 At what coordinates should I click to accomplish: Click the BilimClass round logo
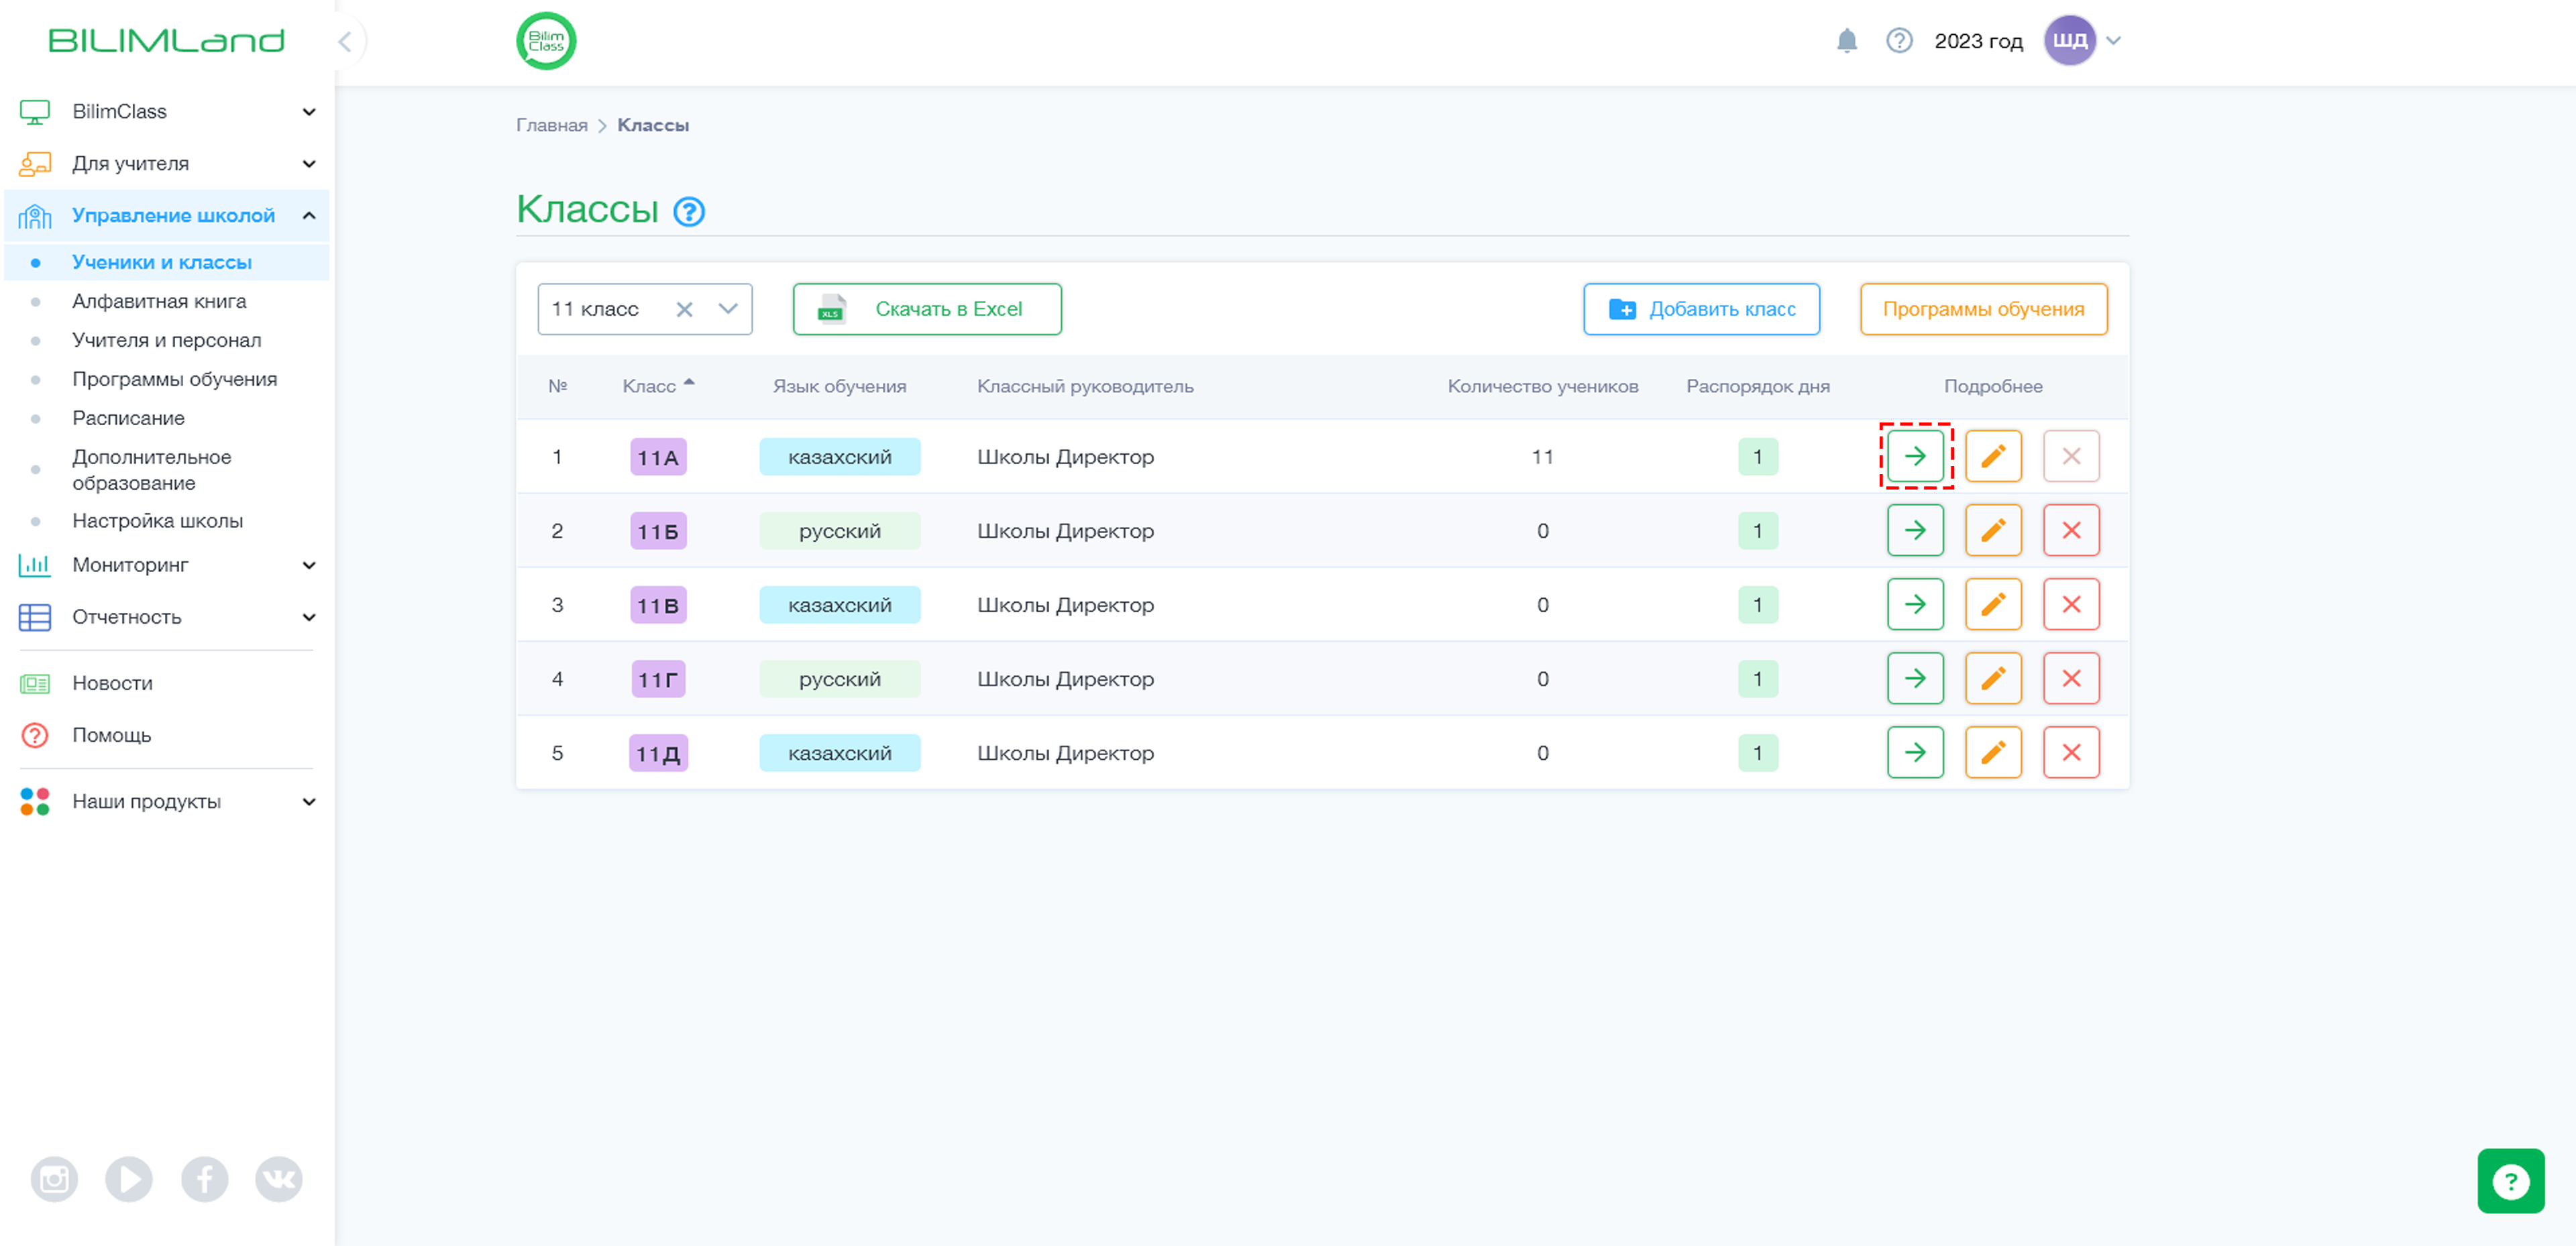[546, 41]
